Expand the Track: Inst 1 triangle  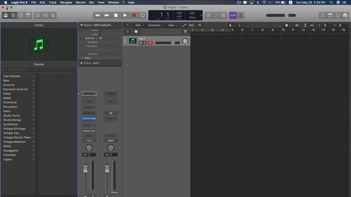click(x=82, y=63)
